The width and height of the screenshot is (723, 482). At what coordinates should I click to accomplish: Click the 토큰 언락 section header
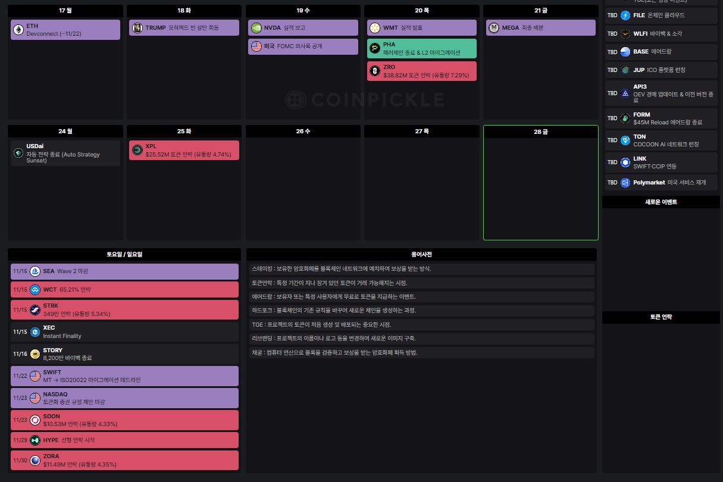click(x=661, y=317)
